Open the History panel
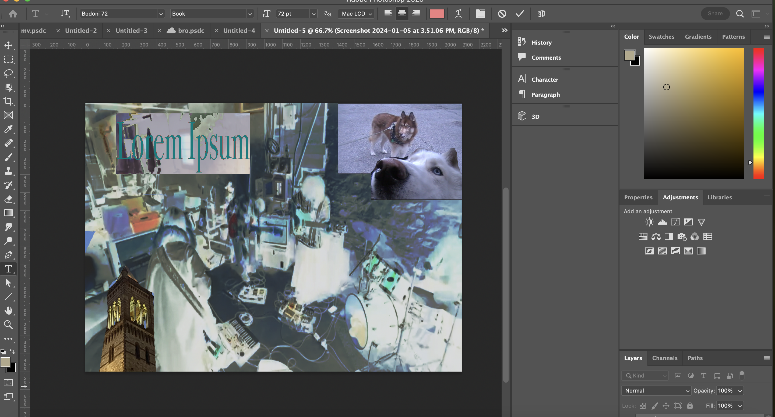The image size is (775, 417). [x=541, y=42]
